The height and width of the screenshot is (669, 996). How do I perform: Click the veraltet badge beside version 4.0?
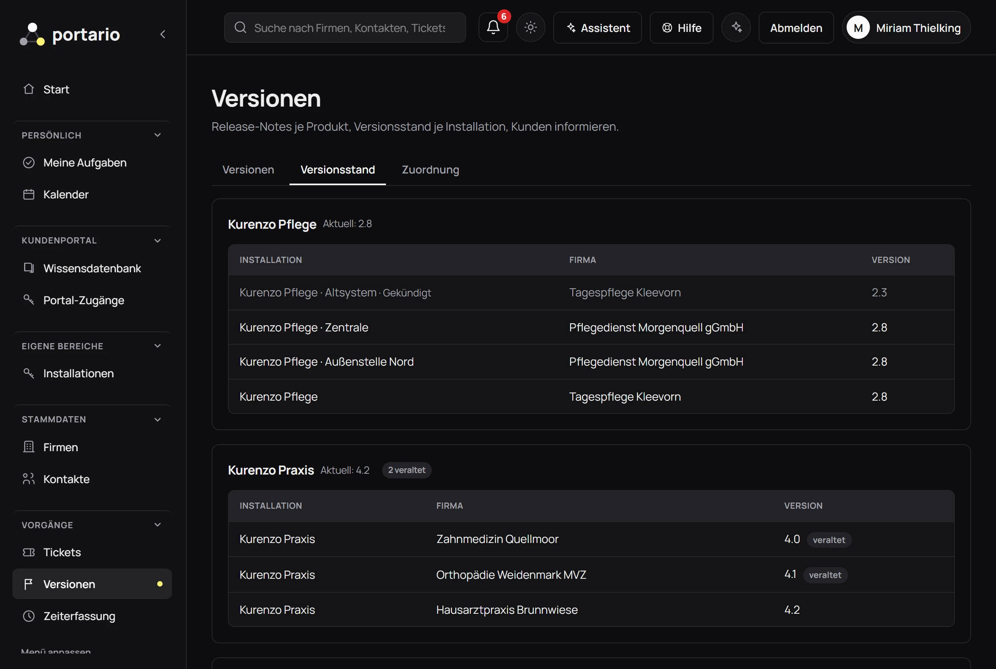point(829,540)
